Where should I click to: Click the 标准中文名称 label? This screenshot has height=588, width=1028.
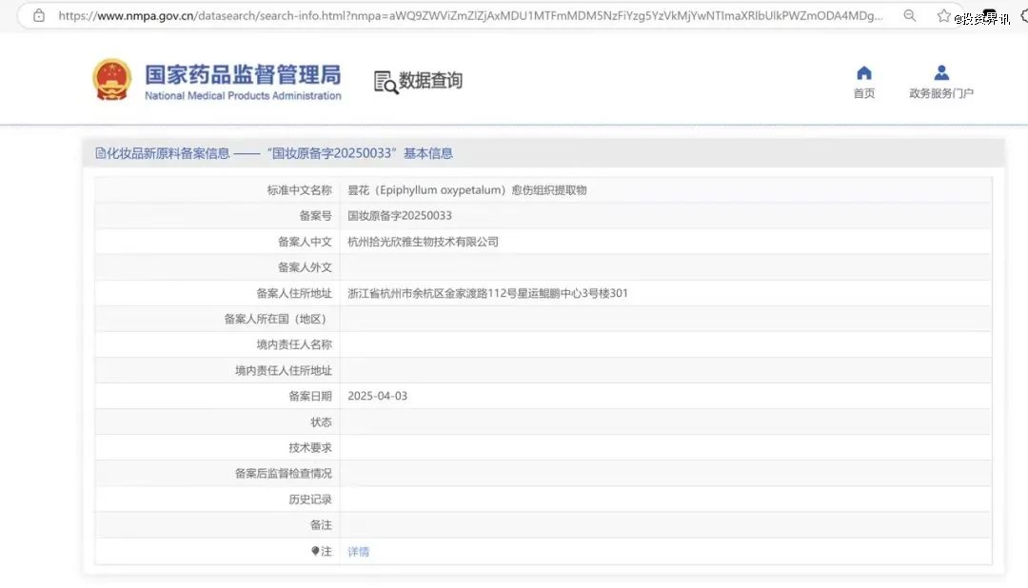[x=299, y=190]
